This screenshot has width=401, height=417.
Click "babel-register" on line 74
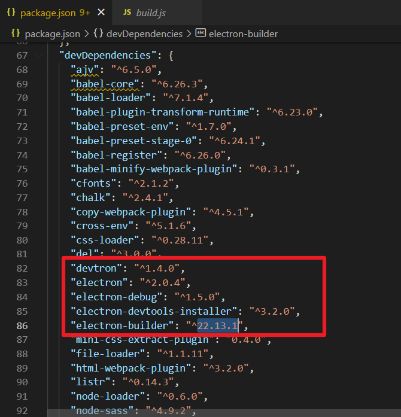tap(116, 156)
